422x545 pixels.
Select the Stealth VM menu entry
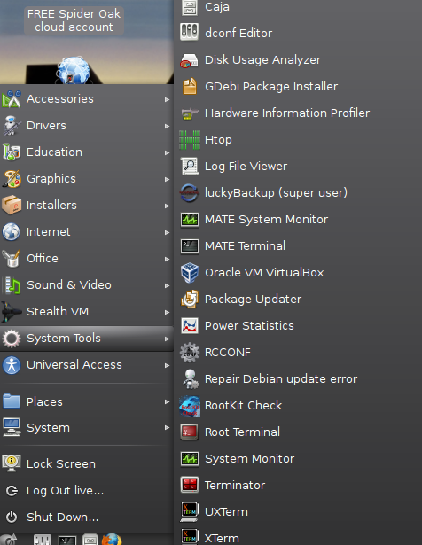(x=87, y=312)
